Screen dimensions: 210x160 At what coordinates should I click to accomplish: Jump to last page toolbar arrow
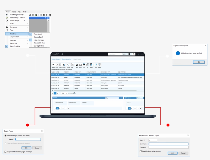pos(50,15)
